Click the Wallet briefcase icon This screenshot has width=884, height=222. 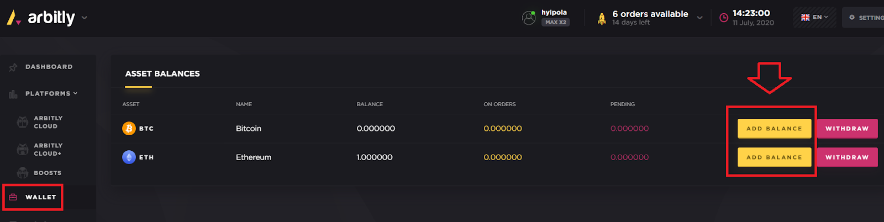pos(13,197)
